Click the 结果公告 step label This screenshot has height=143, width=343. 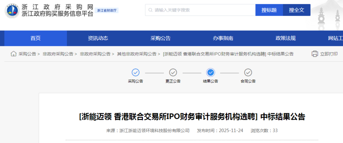[x=211, y=81]
